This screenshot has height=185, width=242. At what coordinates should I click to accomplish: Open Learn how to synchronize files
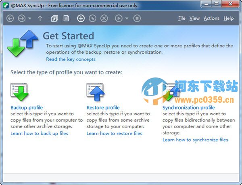195,140
